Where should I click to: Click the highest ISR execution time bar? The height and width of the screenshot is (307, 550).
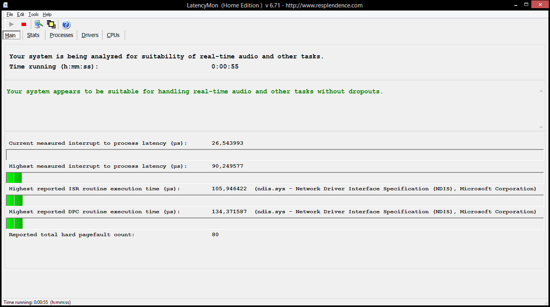point(275,200)
